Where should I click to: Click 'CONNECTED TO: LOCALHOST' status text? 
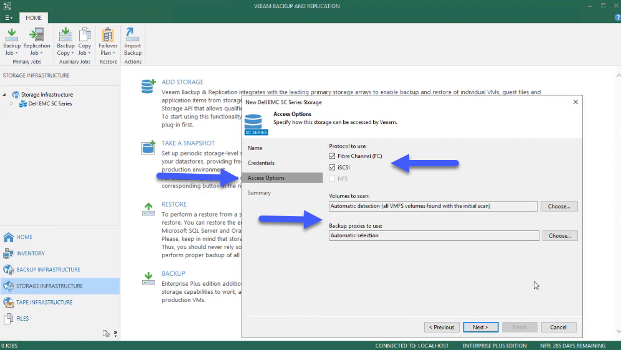click(412, 346)
